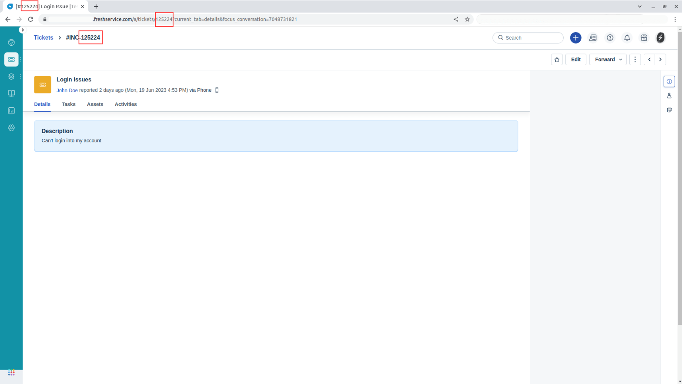Click the Login Issues ticket title
682x384 pixels.
[74, 80]
